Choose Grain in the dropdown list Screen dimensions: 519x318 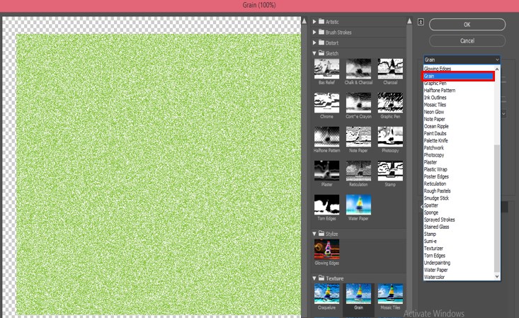[x=458, y=76]
